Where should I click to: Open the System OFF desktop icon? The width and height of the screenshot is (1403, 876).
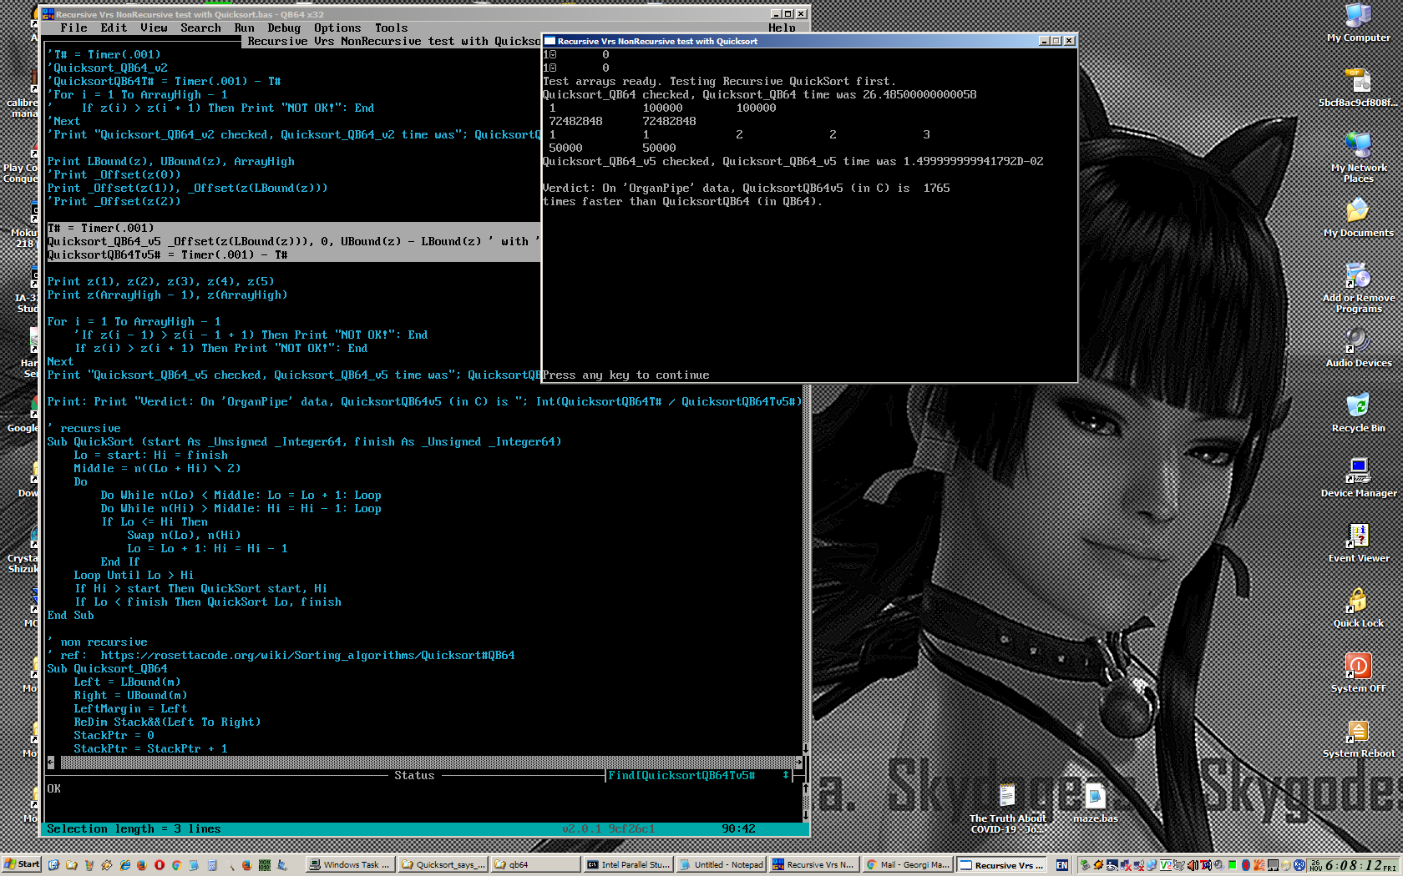(x=1358, y=673)
